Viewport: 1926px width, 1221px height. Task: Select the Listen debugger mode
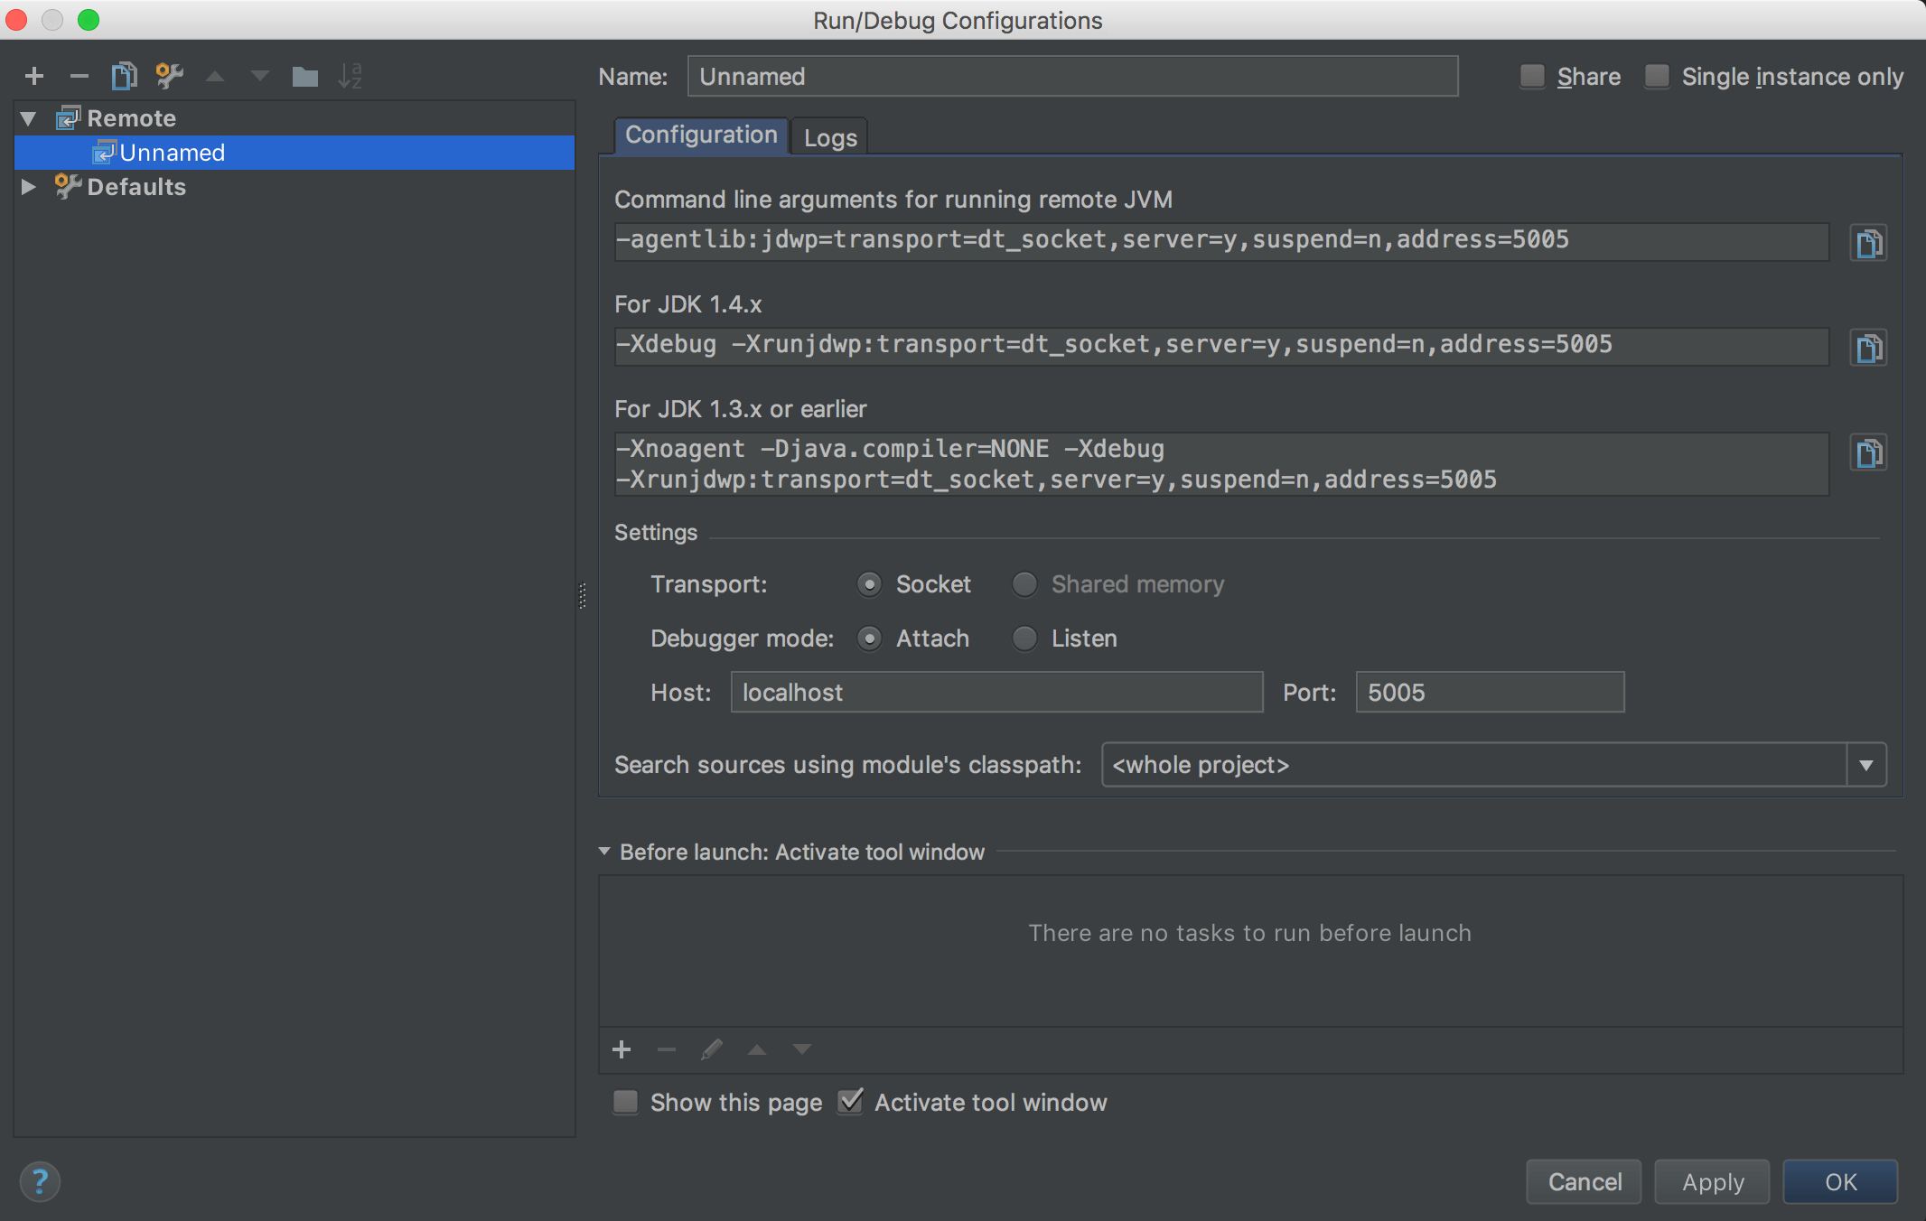(1025, 638)
